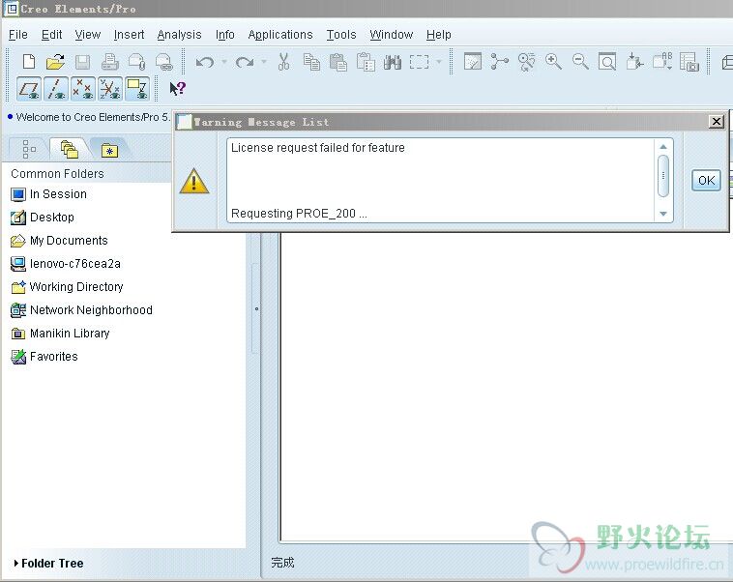Screen dimensions: 733x582
Task: Click the Zoom Out magnifier
Action: click(580, 62)
